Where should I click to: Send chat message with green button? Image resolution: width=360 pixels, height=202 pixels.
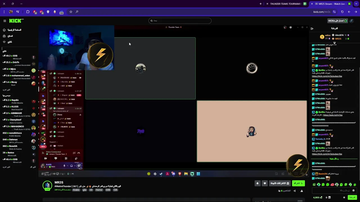(x=352, y=198)
